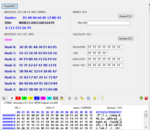Click the broom clean buffer icon

[82, 98]
